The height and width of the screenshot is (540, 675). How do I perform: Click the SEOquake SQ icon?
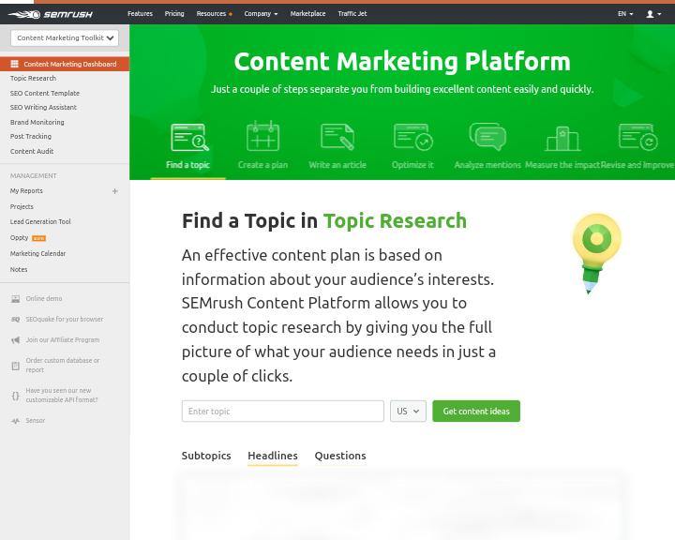[x=16, y=320]
